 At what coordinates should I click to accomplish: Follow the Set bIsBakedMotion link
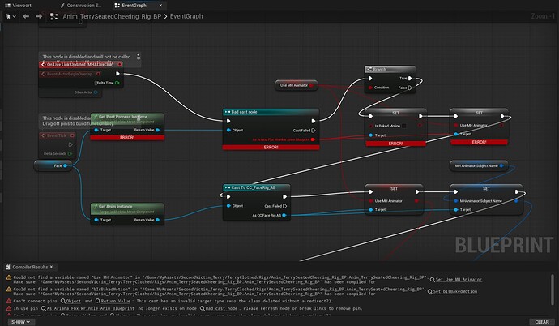455,291
